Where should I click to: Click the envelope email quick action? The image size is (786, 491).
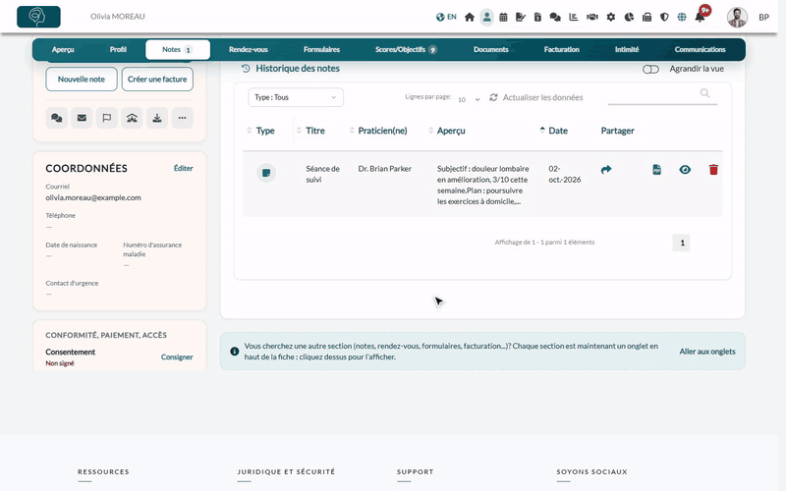pyautogui.click(x=82, y=118)
